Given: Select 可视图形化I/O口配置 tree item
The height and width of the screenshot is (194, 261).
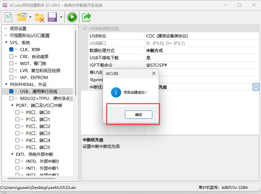Looking at the screenshot, I should 30,36.
